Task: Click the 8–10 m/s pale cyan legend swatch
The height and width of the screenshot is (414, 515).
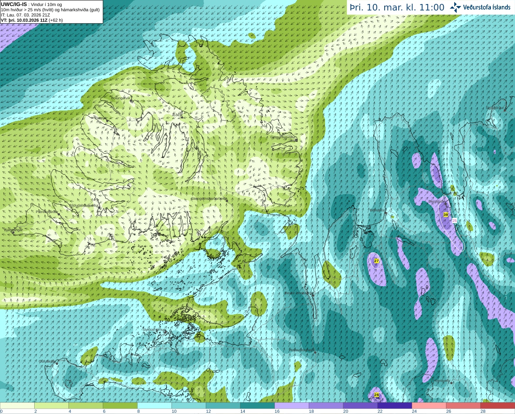Action: (x=154, y=406)
